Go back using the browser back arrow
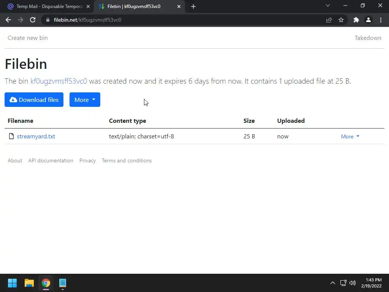The width and height of the screenshot is (389, 292). [8, 20]
